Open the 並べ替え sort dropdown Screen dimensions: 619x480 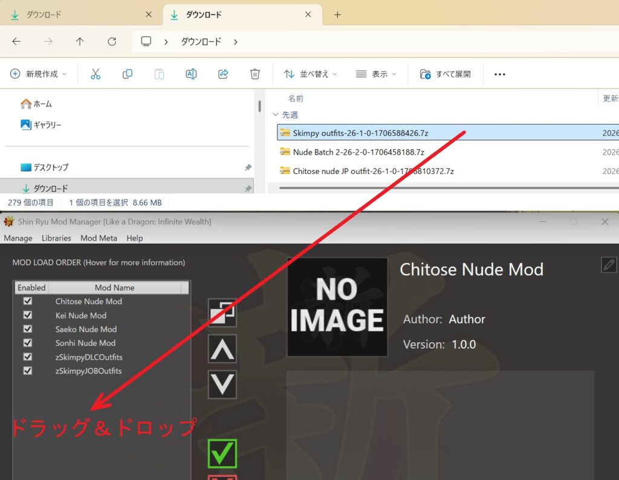coord(311,74)
